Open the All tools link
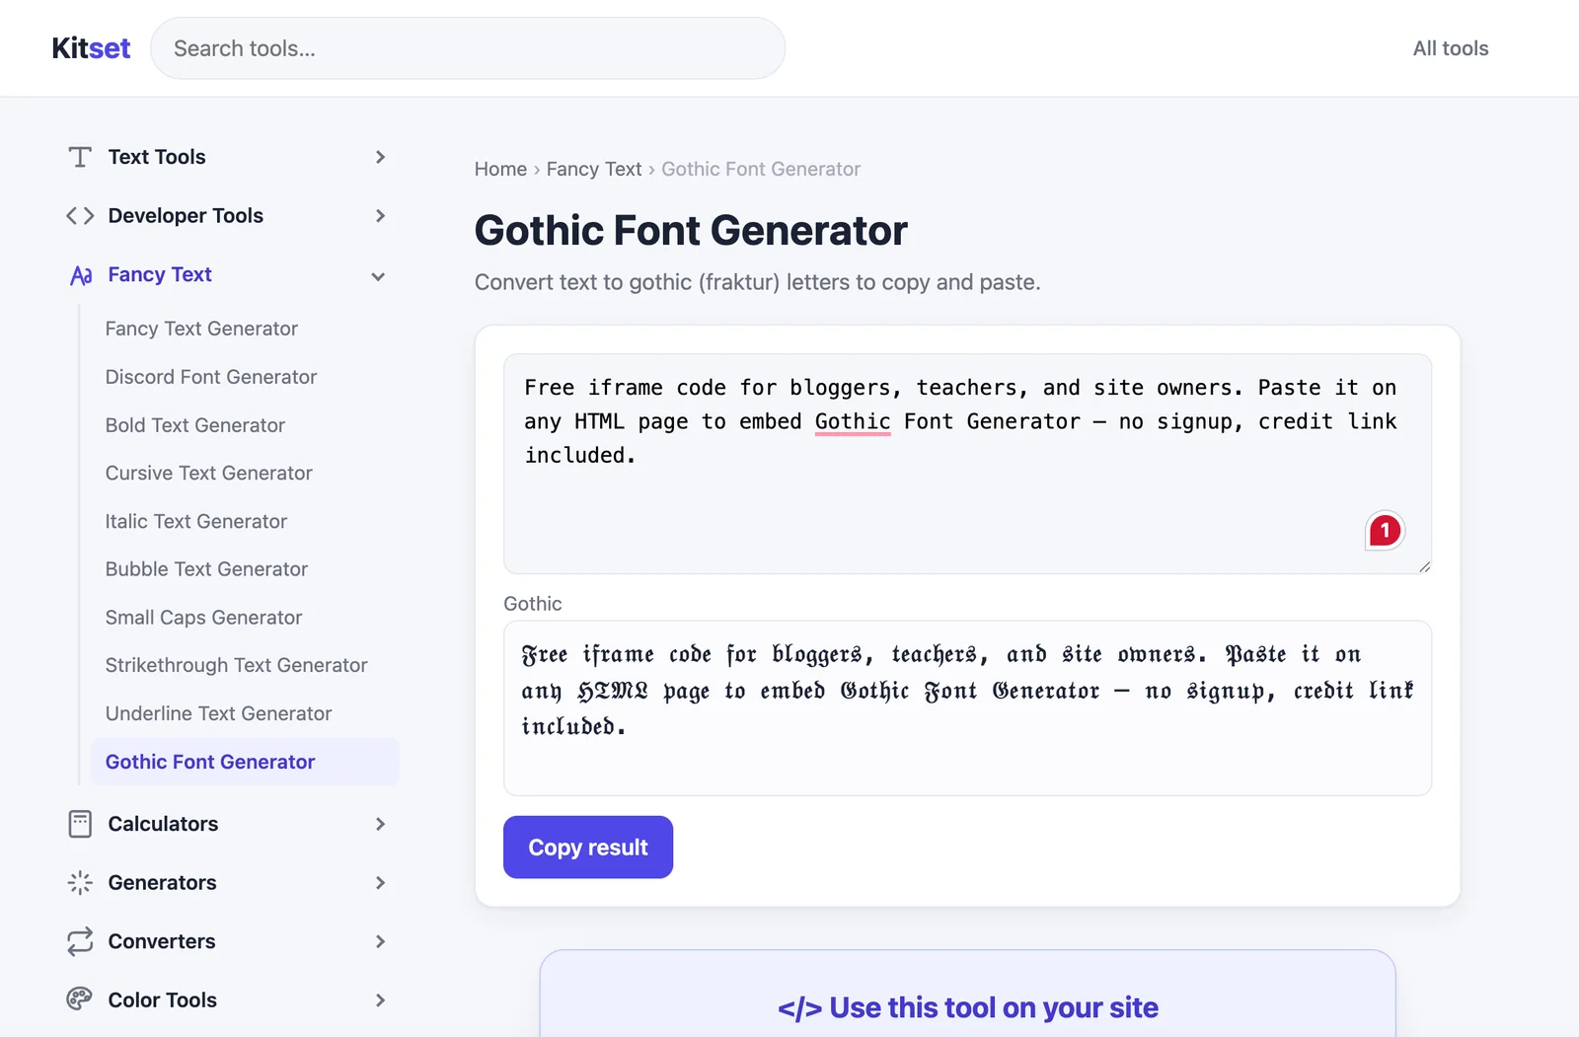Image resolution: width=1579 pixels, height=1037 pixels. [x=1451, y=48]
